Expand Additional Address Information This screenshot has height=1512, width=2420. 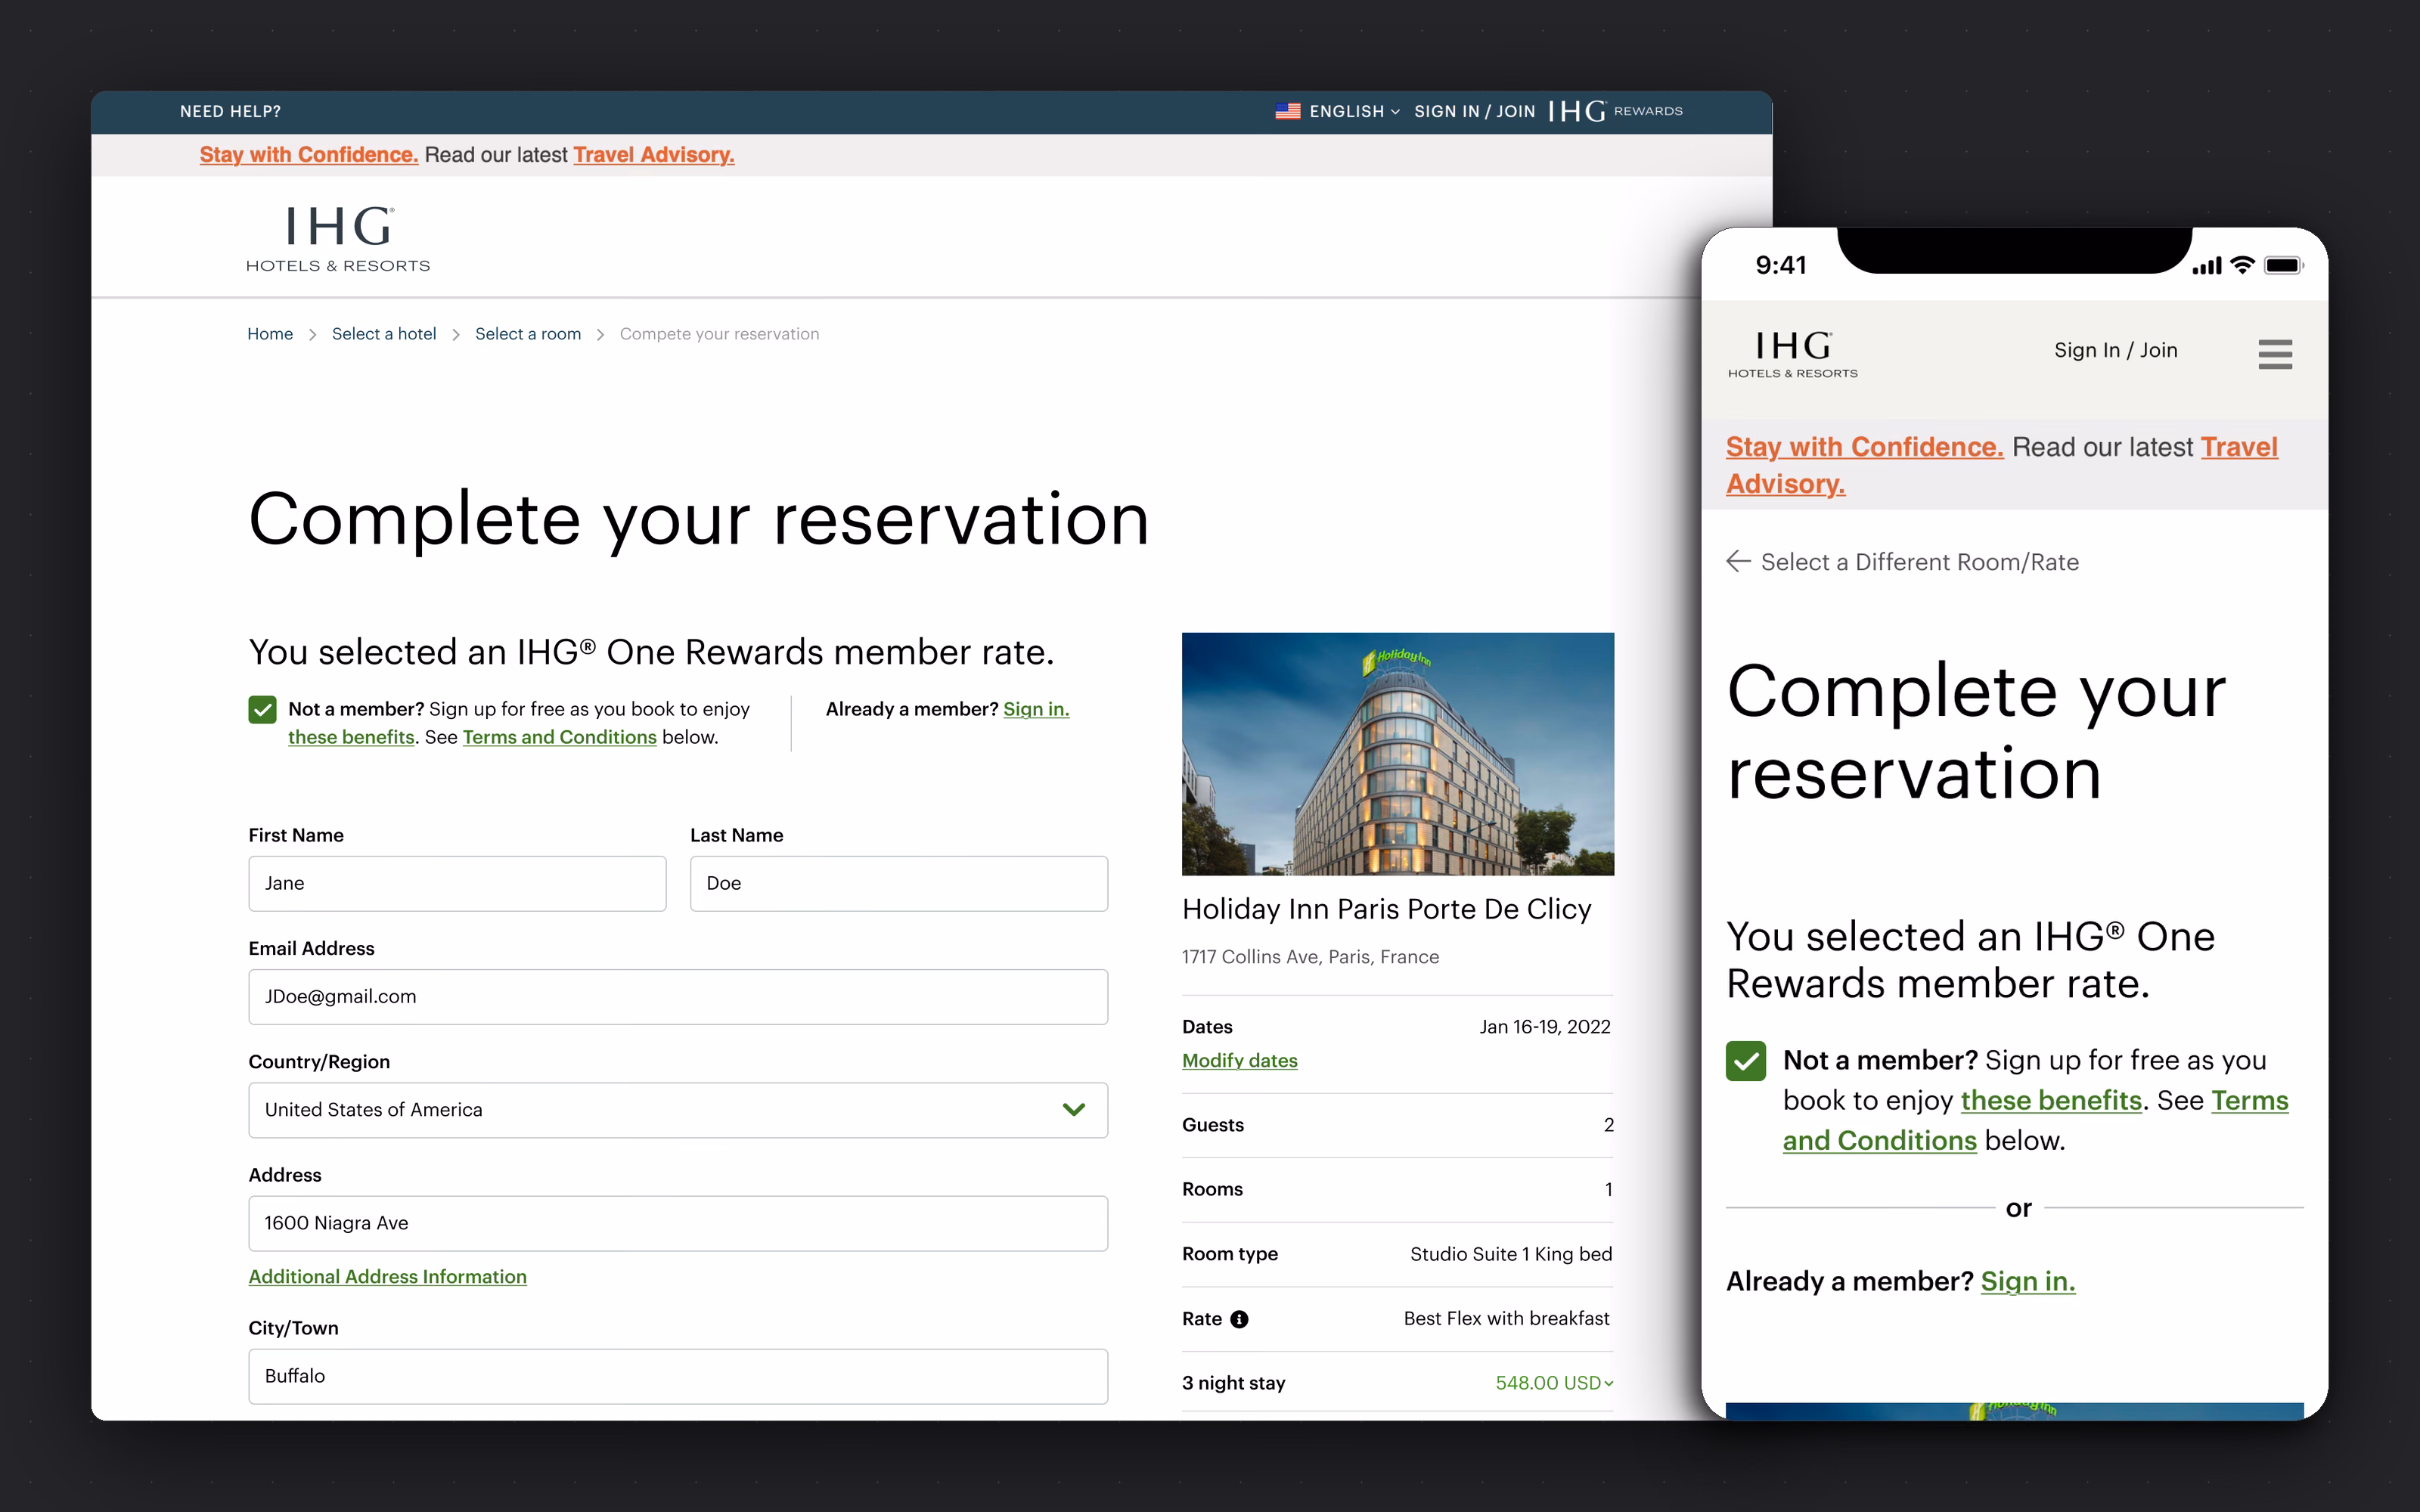point(387,1277)
